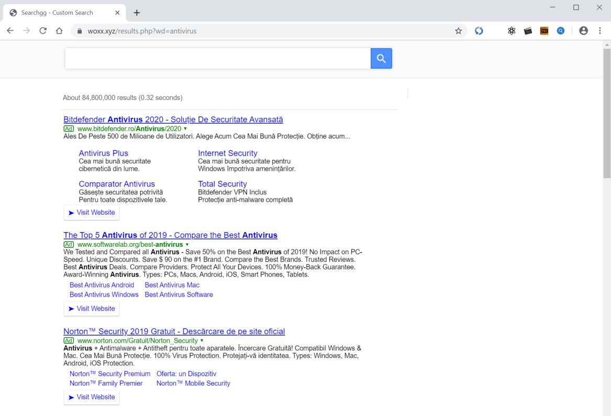Open the user profile menu
This screenshot has width=611, height=416.
click(x=583, y=31)
